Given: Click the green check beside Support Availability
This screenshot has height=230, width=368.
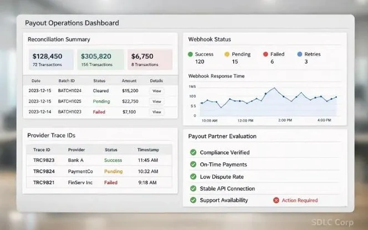Looking at the screenshot, I should coord(193,200).
